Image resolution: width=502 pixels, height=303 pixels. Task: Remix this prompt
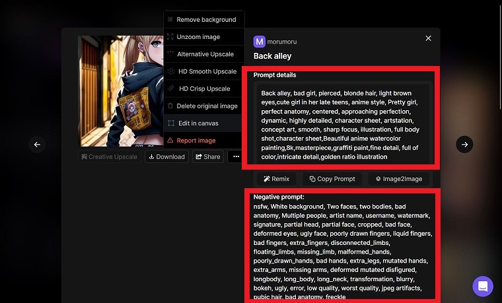pyautogui.click(x=277, y=179)
